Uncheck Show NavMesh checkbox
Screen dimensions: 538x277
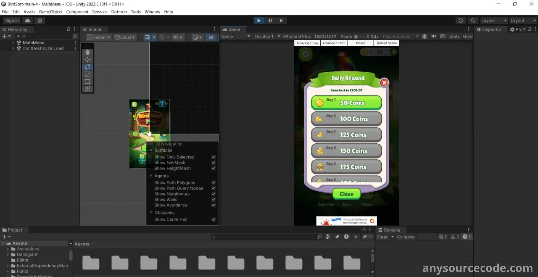click(214, 163)
